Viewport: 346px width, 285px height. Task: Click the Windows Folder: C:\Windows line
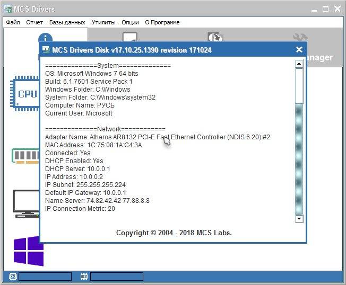pyautogui.click(x=88, y=89)
